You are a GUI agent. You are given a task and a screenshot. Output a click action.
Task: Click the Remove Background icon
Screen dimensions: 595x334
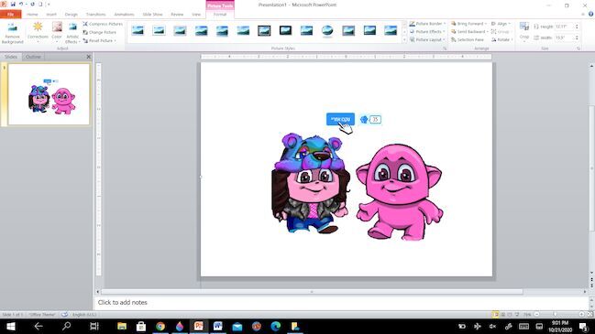(13, 33)
